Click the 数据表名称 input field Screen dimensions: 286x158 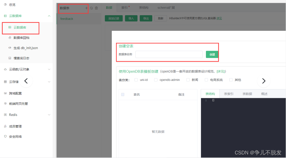click(x=169, y=54)
